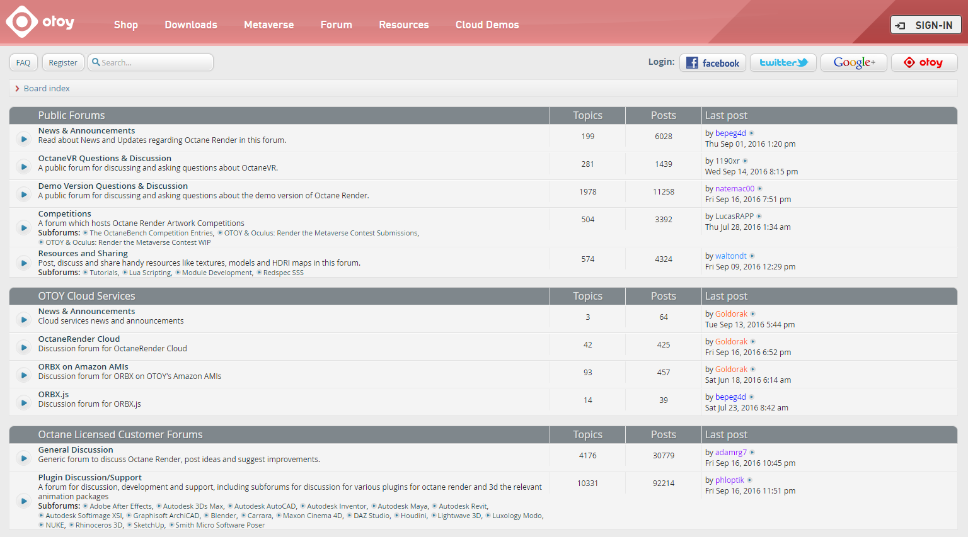Image resolution: width=968 pixels, height=537 pixels.
Task: Click the forum icon beside ORBX.js
Action: pos(23,402)
